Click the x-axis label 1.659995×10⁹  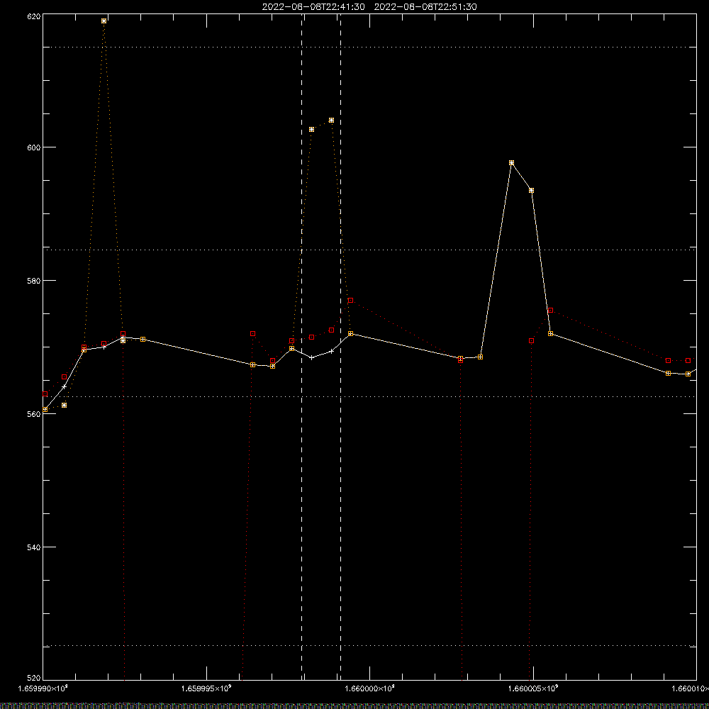click(206, 688)
